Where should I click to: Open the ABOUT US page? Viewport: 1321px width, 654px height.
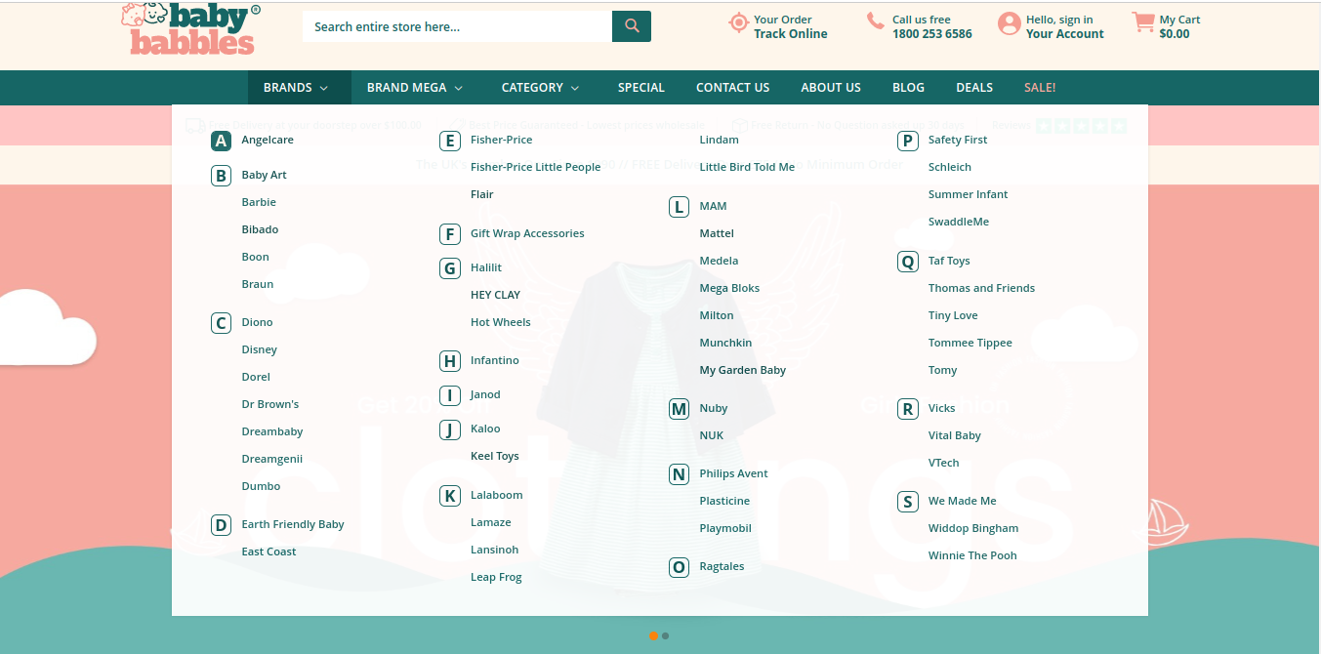831,88
